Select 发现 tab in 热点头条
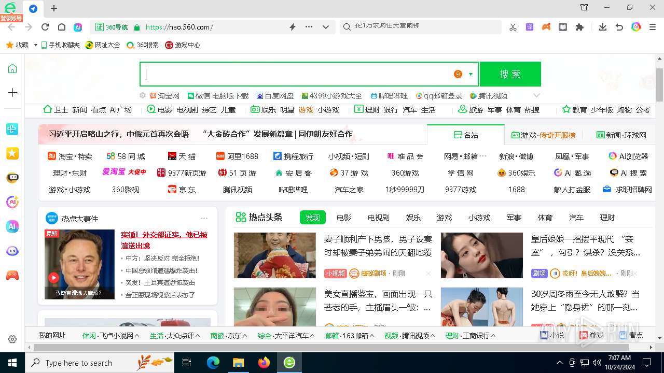Image resolution: width=664 pixels, height=373 pixels. tap(313, 218)
